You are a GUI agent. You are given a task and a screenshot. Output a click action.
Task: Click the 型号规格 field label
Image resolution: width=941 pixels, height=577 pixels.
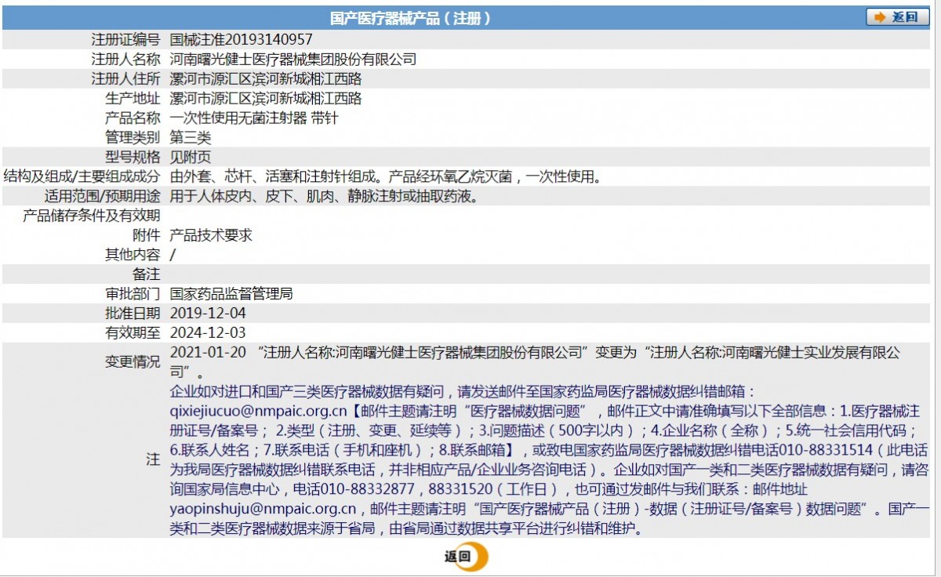point(133,157)
